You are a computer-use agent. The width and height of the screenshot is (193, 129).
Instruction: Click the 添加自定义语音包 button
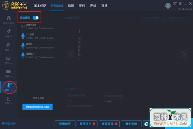176,18
